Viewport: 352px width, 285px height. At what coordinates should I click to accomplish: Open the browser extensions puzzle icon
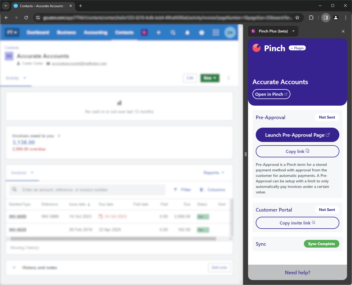[x=311, y=17]
